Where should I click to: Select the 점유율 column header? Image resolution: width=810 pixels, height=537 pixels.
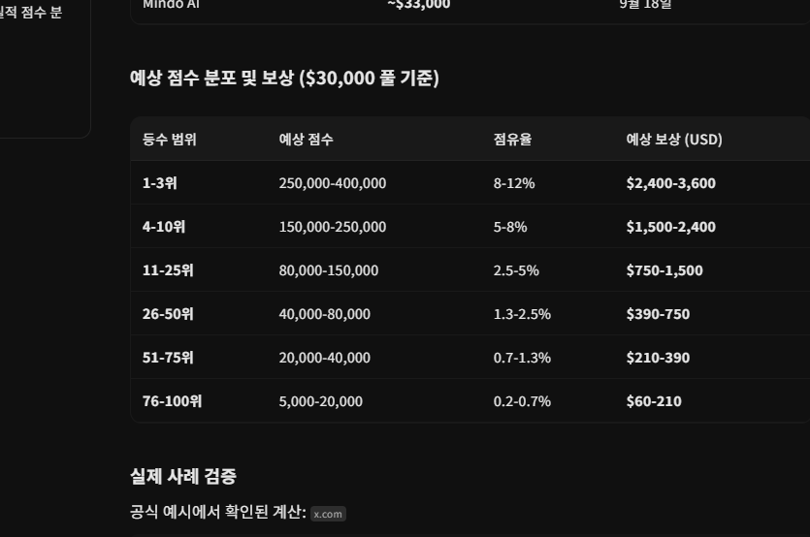[x=512, y=140]
